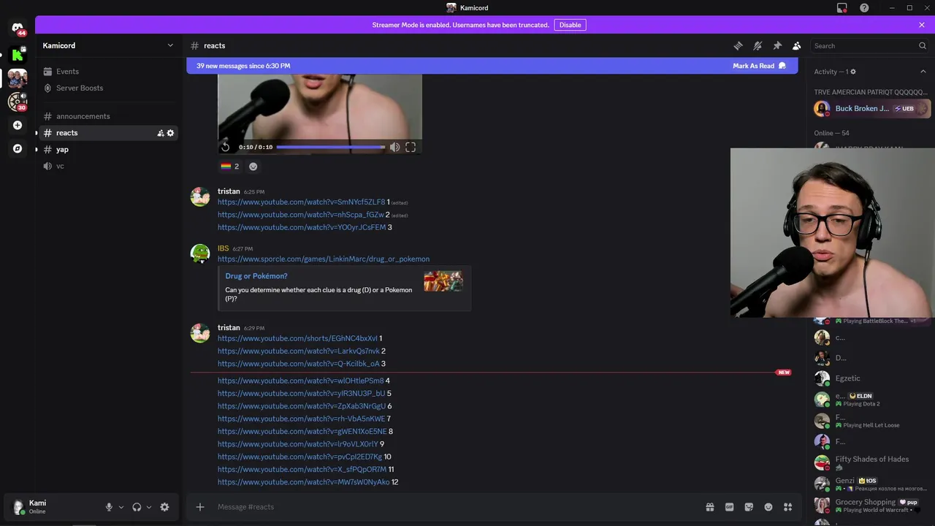Open User Settings gear near Kami

(x=164, y=507)
